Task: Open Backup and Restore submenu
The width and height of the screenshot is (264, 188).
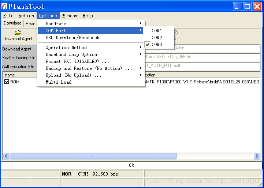Action: [x=91, y=68]
